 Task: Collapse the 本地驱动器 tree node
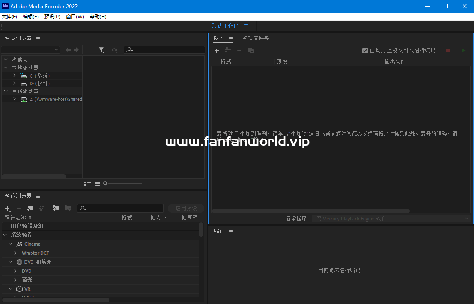click(x=6, y=68)
